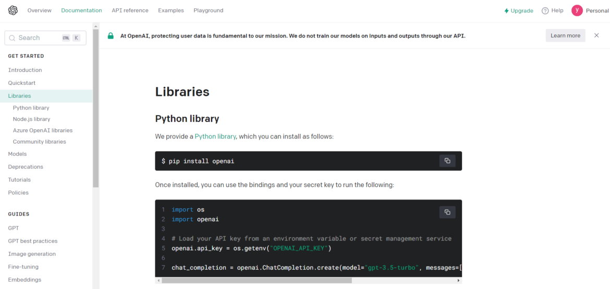This screenshot has height=289, width=610.
Task: Open Azure OpenAI libraries sidebar item
Action: coord(43,130)
